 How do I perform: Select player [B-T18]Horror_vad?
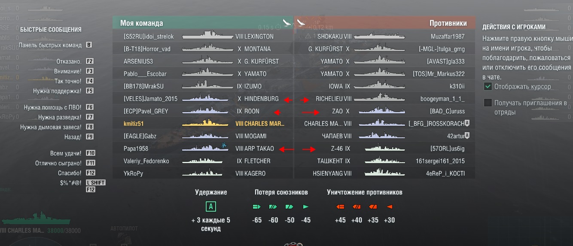point(147,49)
